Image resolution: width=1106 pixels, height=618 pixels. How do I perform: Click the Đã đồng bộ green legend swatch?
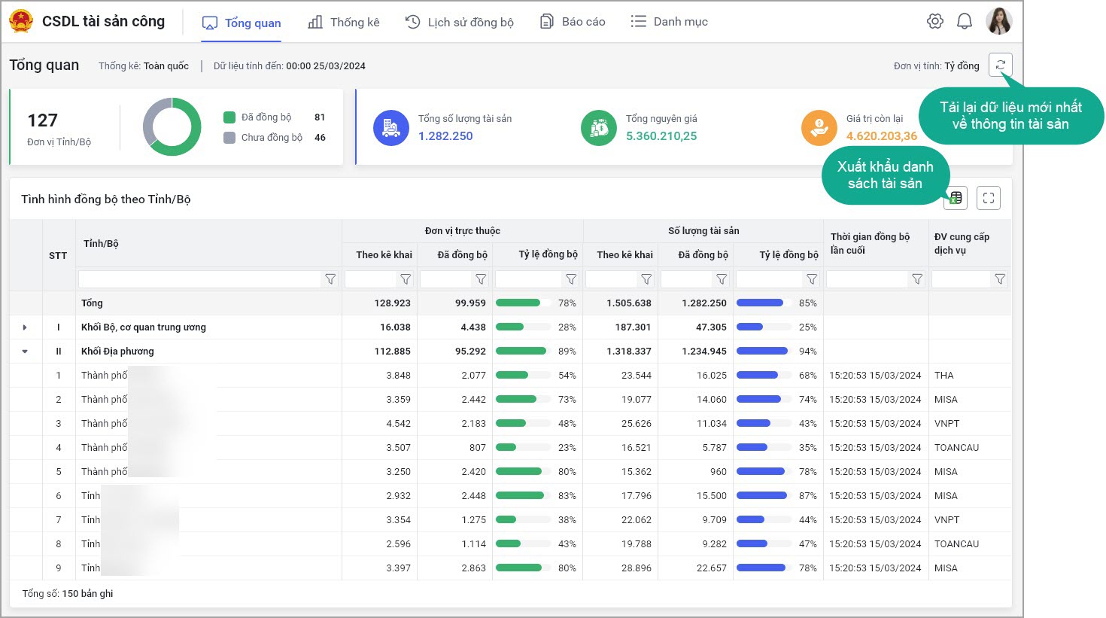(229, 117)
